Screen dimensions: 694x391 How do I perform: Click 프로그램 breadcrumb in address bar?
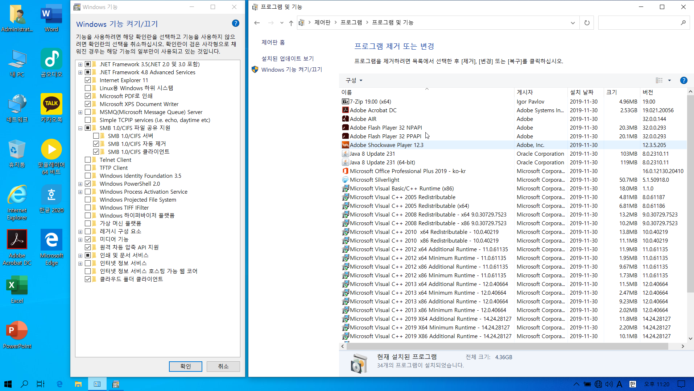point(351,22)
